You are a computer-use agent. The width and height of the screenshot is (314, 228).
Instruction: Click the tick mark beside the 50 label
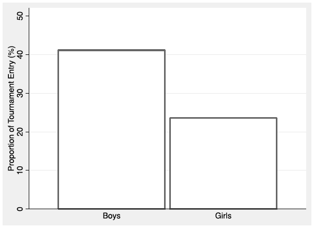click(x=27, y=16)
